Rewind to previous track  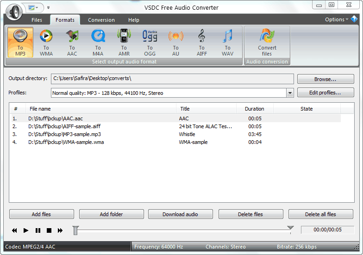coord(14,230)
